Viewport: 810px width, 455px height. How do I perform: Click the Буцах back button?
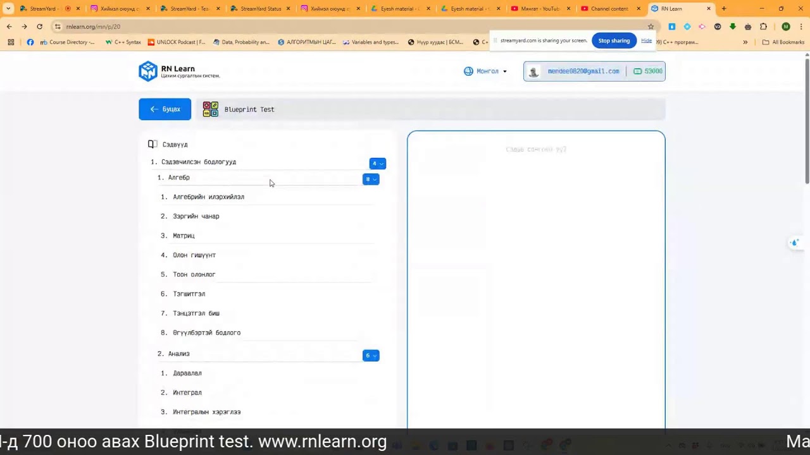165,109
